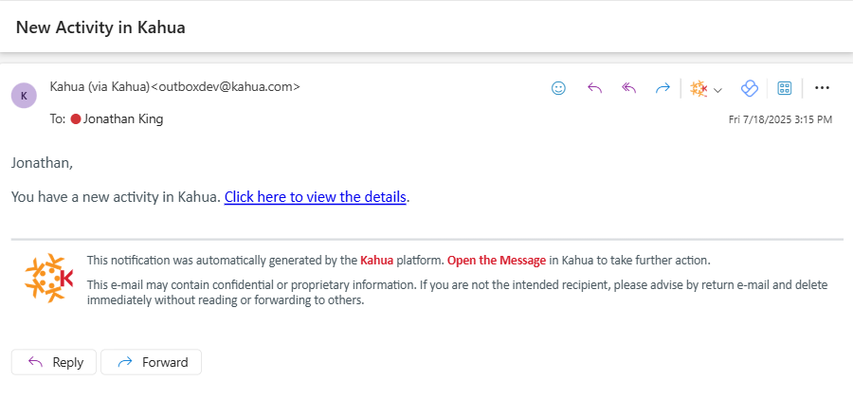This screenshot has height=399, width=853.
Task: Click the received date Fri 7/18/2025 3:15 PM
Action: (780, 120)
